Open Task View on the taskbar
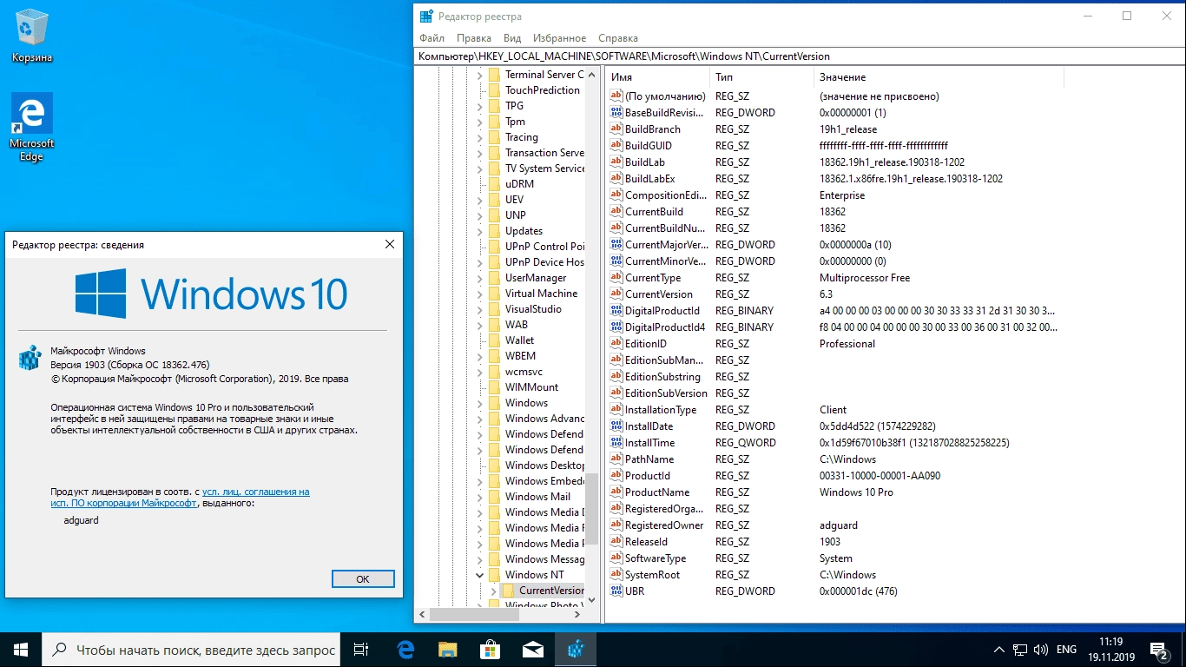 pyautogui.click(x=361, y=650)
